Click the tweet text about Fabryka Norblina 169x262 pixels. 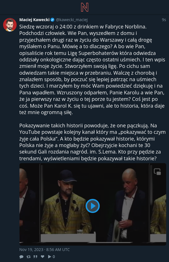92,70
